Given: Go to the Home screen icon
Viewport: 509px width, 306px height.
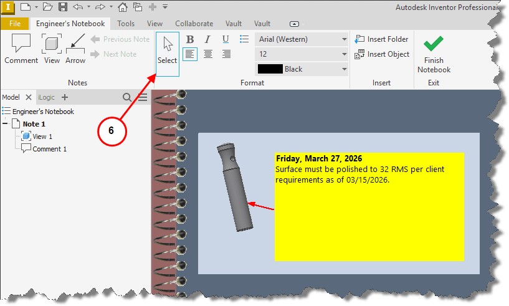Looking at the screenshot, I should pos(123,6).
